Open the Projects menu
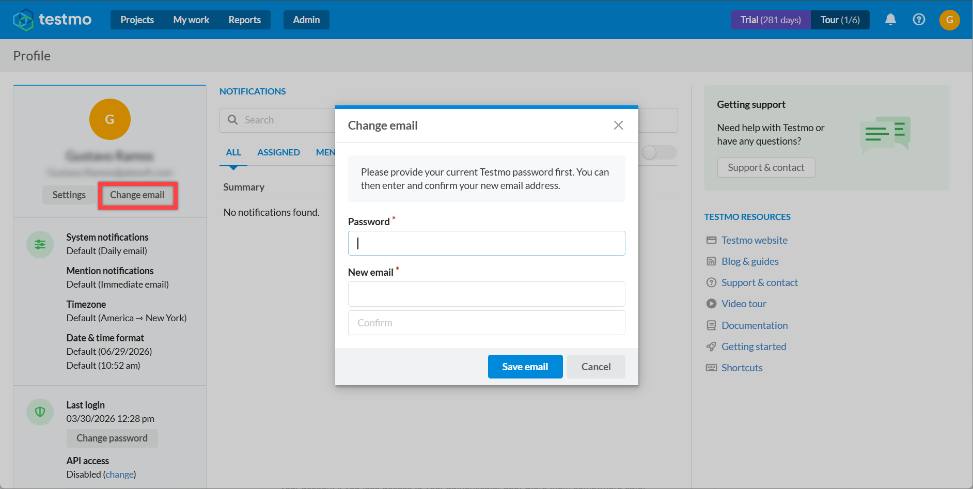 (x=137, y=20)
